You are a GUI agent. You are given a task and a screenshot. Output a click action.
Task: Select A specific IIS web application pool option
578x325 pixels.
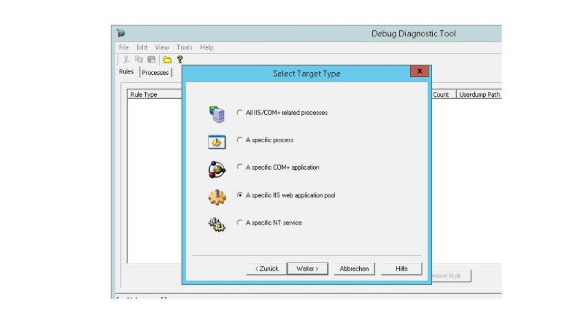240,195
